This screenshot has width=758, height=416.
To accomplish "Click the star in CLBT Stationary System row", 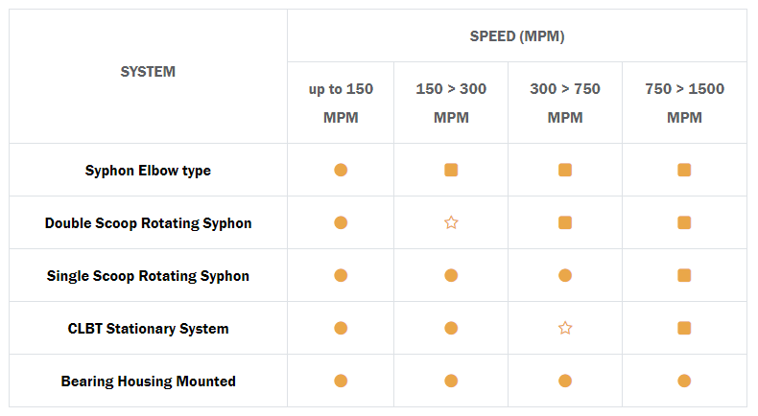I will [565, 328].
